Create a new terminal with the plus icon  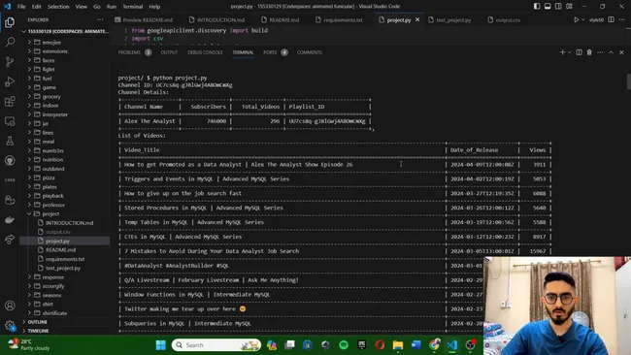click(x=562, y=52)
